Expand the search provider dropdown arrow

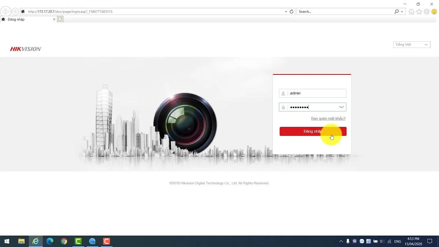402,12
